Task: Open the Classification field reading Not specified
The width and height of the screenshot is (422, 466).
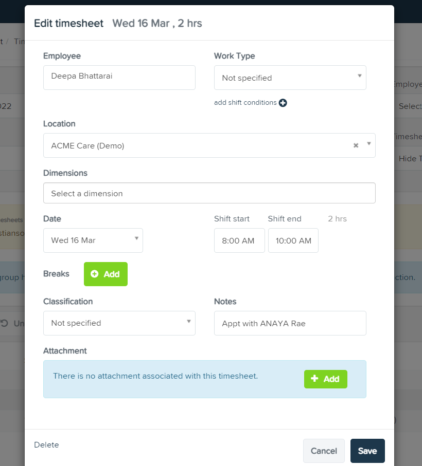Action: tap(119, 323)
